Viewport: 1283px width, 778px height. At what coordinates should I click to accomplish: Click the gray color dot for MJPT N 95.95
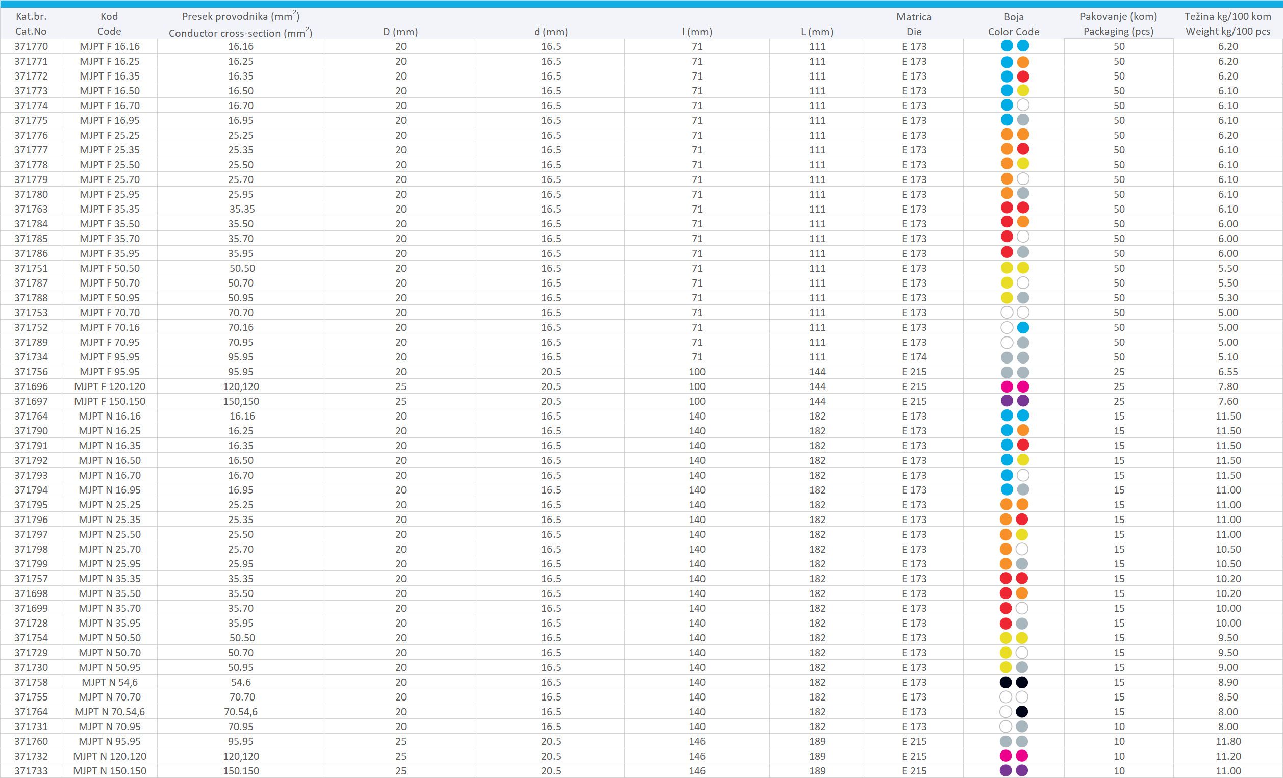(x=1005, y=741)
